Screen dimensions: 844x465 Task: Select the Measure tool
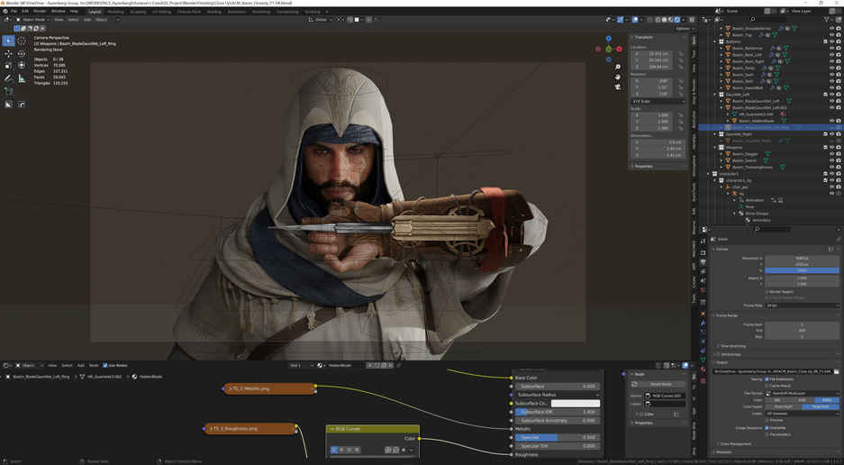pyautogui.click(x=22, y=78)
